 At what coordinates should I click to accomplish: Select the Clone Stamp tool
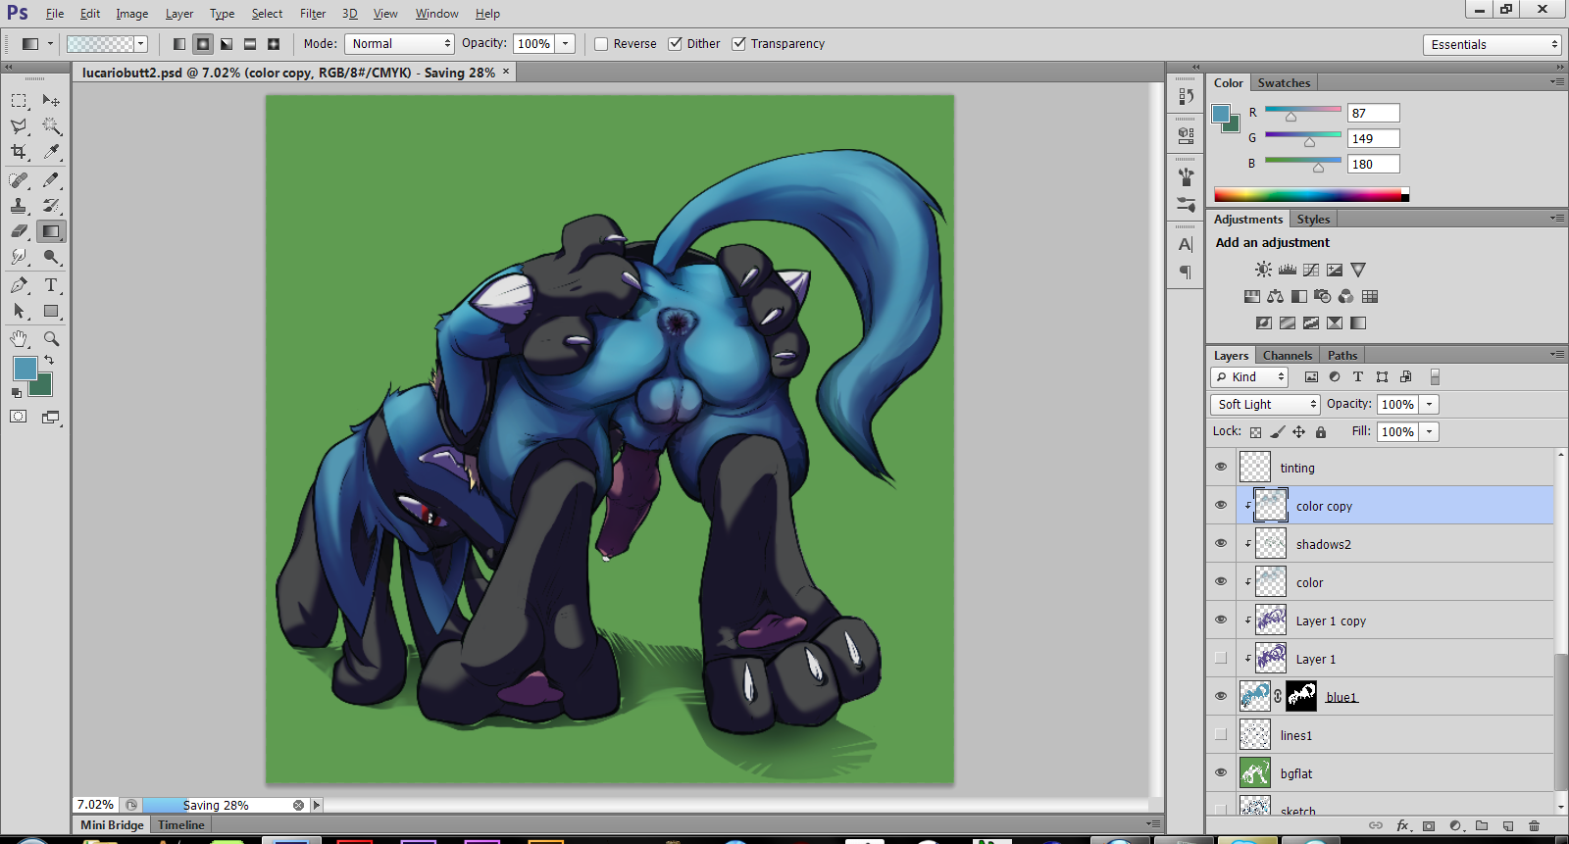[x=19, y=206]
